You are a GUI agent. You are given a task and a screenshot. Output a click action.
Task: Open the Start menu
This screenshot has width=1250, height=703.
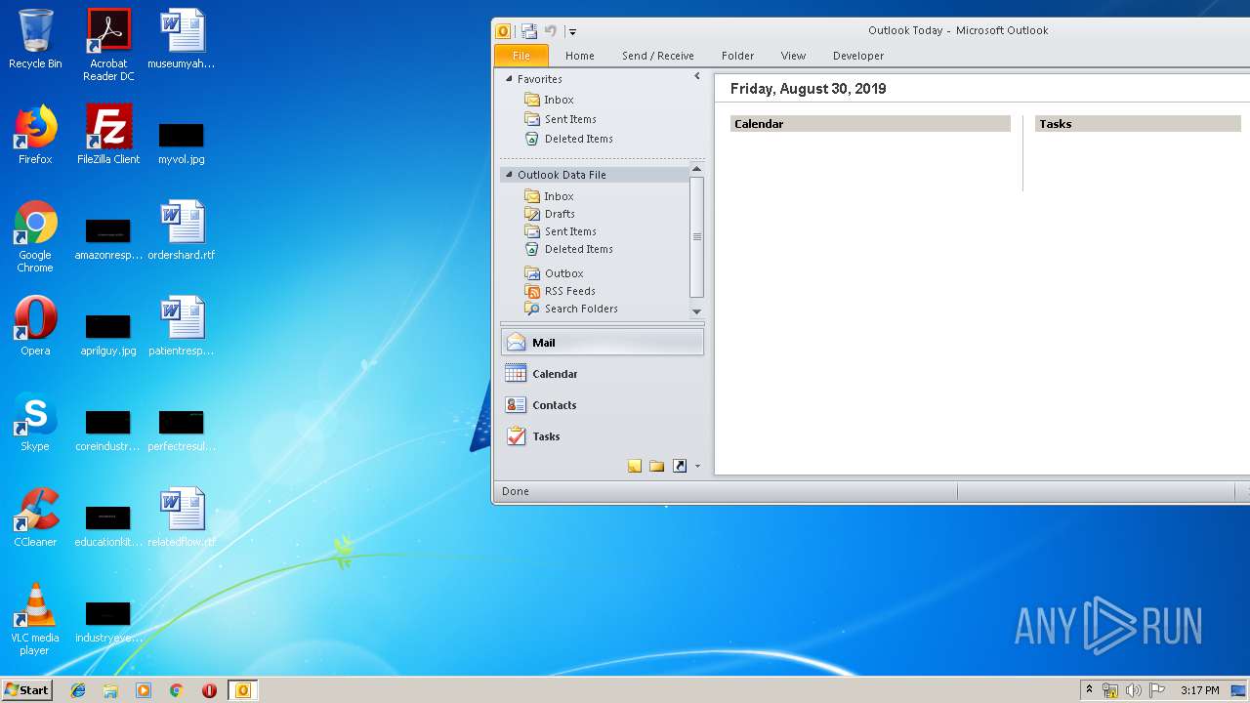[26, 689]
